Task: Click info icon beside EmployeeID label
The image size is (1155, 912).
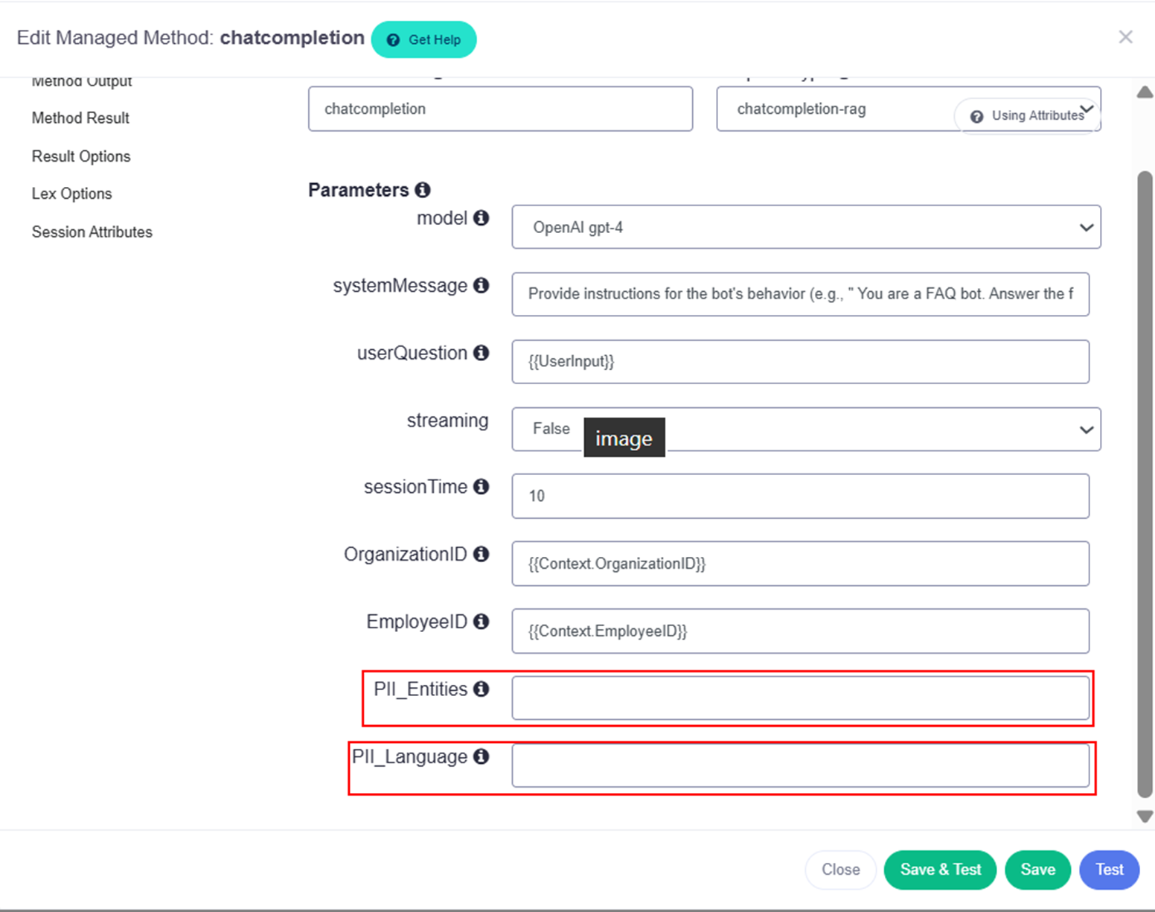Action: (x=481, y=621)
